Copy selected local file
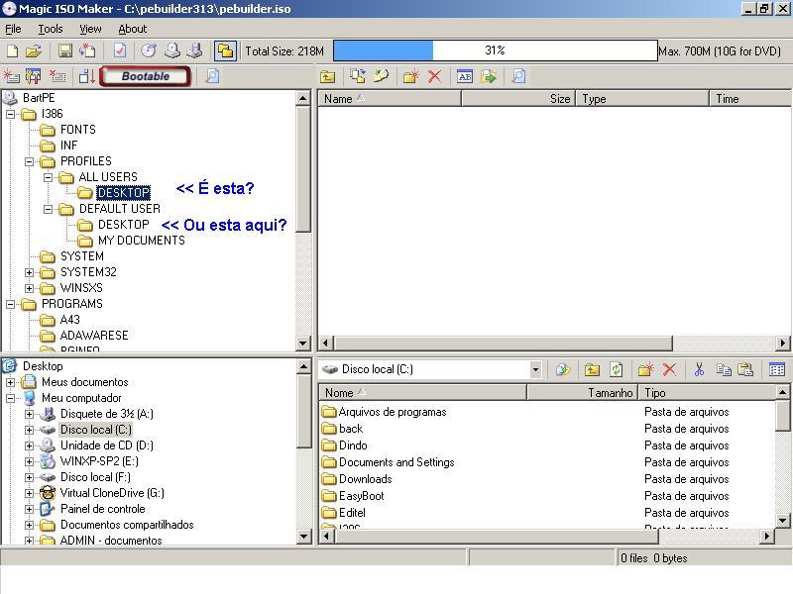The image size is (793, 594). pyautogui.click(x=724, y=369)
